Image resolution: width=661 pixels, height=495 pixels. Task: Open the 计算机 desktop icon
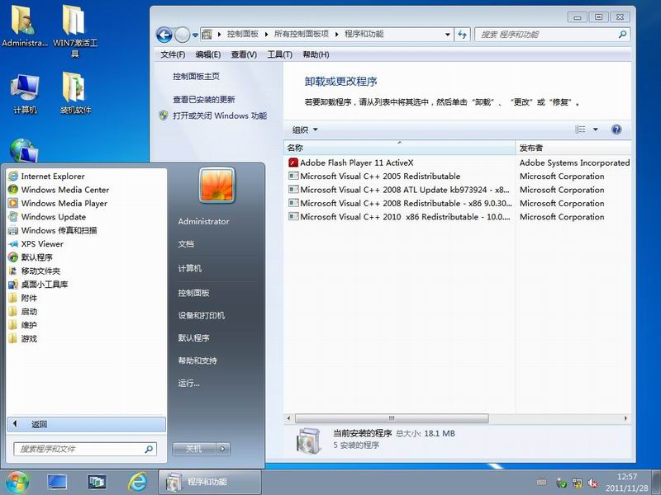(x=25, y=93)
